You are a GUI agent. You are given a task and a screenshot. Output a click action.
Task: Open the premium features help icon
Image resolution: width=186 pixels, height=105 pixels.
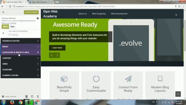click(x=38, y=18)
